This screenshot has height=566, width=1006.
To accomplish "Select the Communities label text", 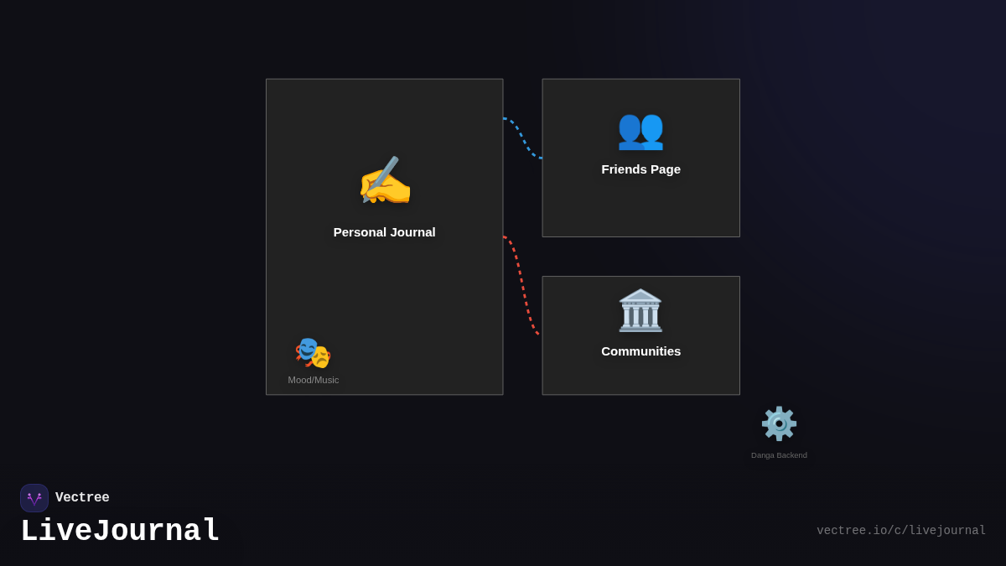I will (640, 351).
